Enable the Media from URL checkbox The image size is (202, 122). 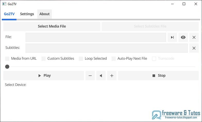pos(7,59)
